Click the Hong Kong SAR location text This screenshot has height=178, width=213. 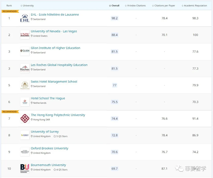(42, 119)
